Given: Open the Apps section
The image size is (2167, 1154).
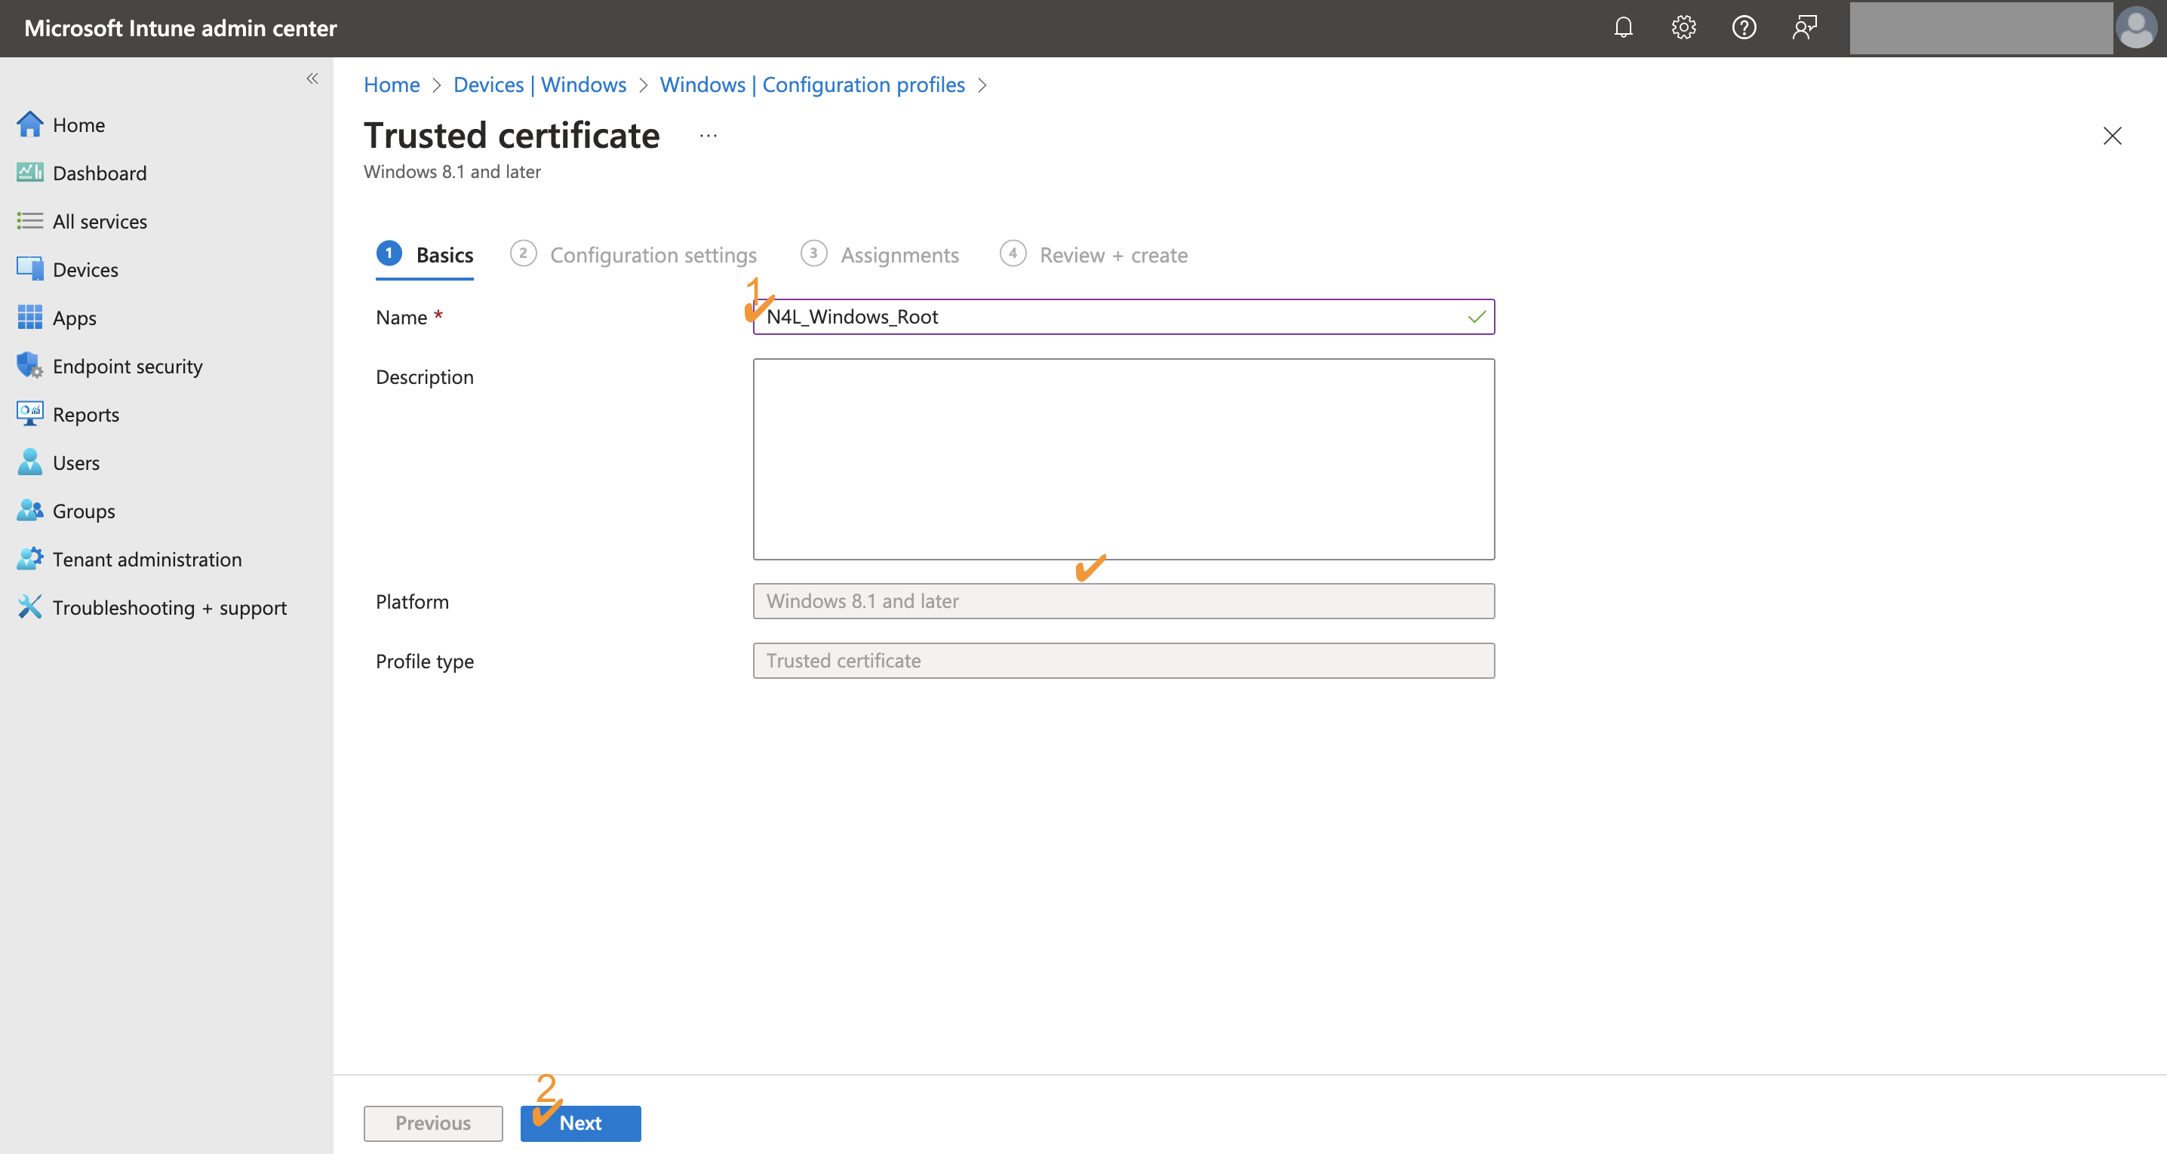Looking at the screenshot, I should 75,317.
